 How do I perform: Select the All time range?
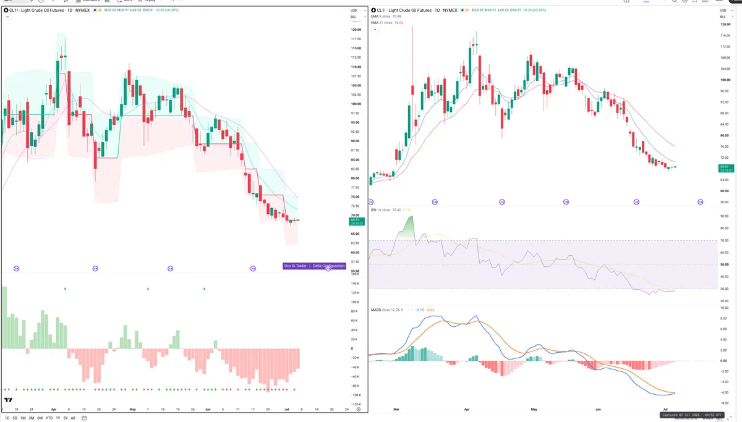[x=73, y=418]
